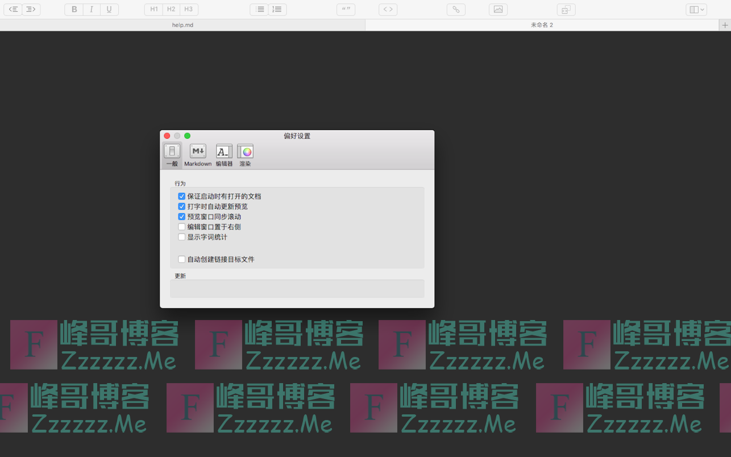Image resolution: width=731 pixels, height=457 pixels.
Task: Open the layout view dropdown in toolbar
Action: (696, 10)
